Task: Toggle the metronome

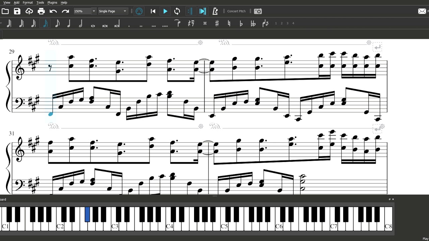Action: (x=215, y=11)
